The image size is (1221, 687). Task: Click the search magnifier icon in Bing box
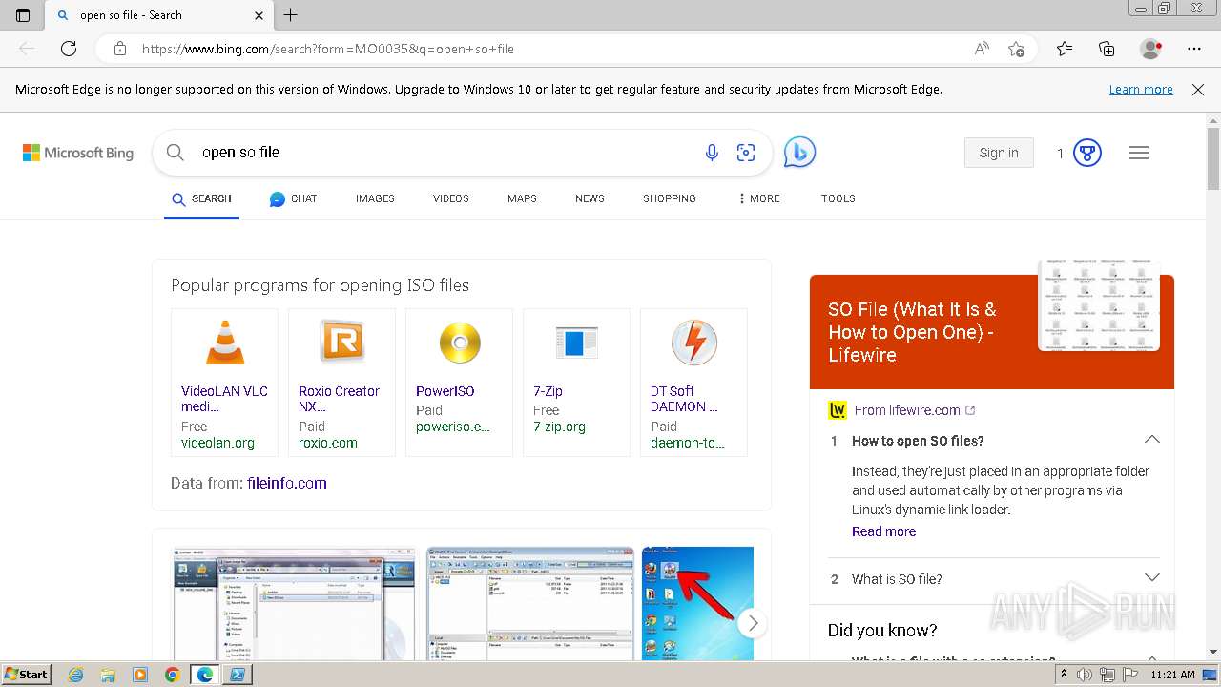175,153
